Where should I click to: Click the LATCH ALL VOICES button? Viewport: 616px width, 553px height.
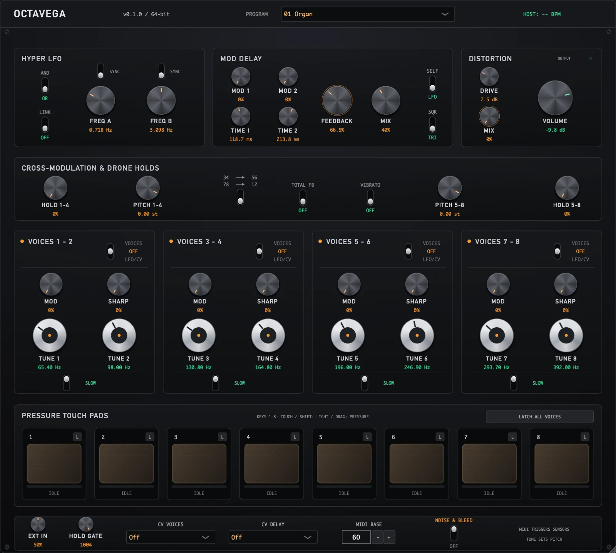tap(540, 416)
